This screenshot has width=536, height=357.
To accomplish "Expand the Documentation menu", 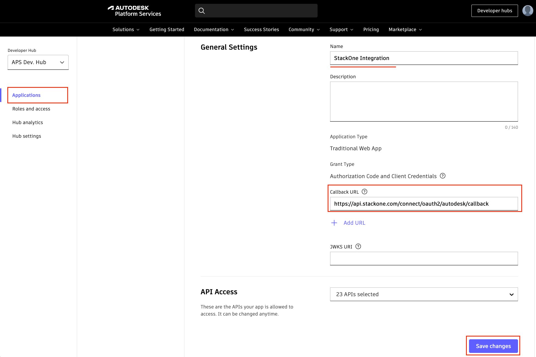I will (214, 29).
